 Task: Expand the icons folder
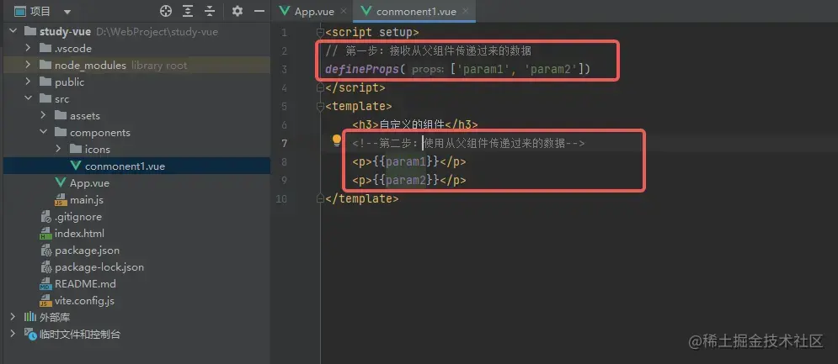coord(58,150)
